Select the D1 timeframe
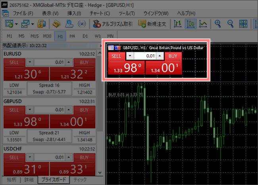258x185 pixels. [x=85, y=36]
